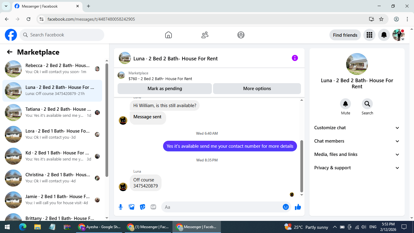This screenshot has height=233, width=414.
Task: Open the Christina conversation
Action: click(x=52, y=178)
